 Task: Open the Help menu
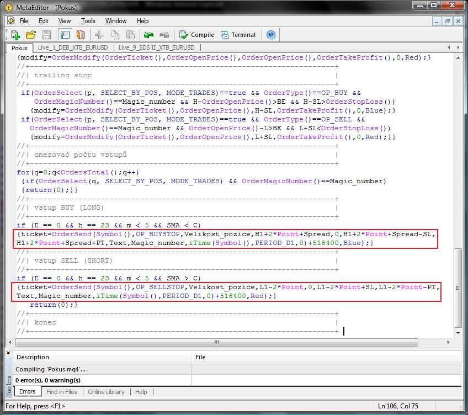(143, 21)
